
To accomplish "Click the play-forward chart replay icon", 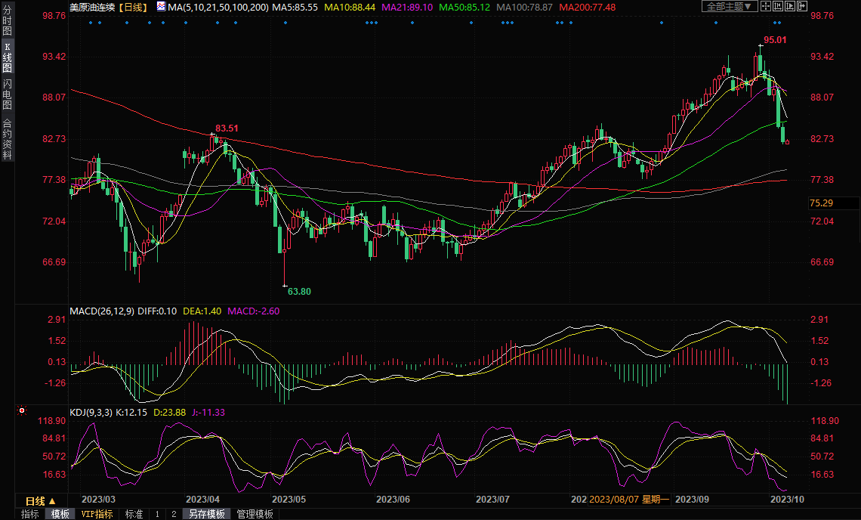I will coord(791,7).
